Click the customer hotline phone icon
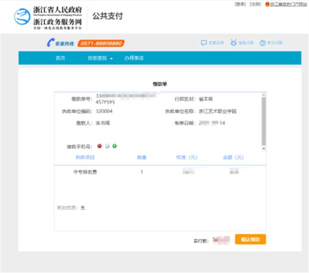Viewport: 309px width, 273px height. pos(50,43)
